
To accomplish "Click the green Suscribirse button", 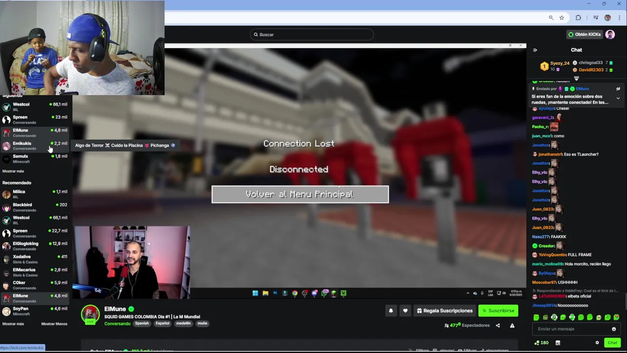I will (498, 310).
